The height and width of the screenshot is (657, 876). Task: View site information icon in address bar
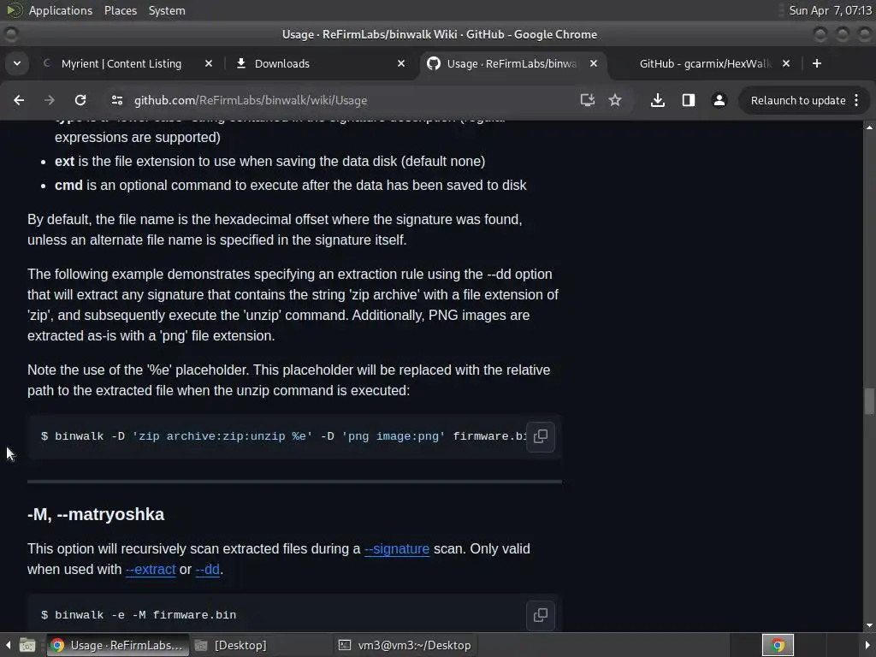coord(116,100)
